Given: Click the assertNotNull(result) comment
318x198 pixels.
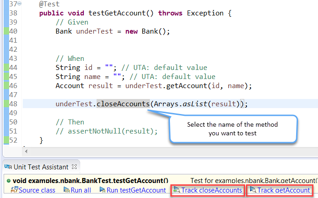Looking at the screenshot, I should pyautogui.click(x=107, y=131).
